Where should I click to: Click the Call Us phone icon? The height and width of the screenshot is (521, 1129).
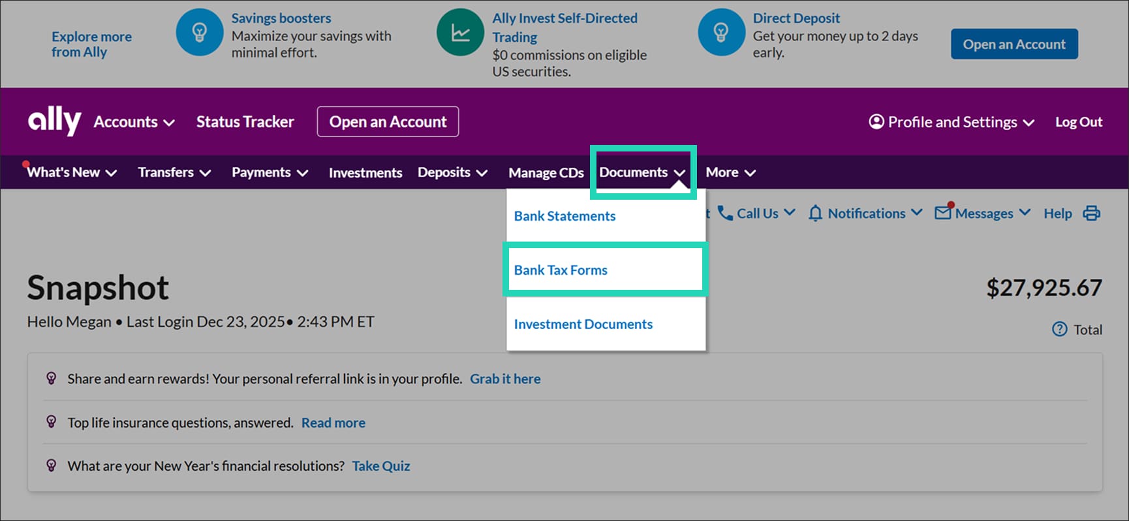click(725, 213)
